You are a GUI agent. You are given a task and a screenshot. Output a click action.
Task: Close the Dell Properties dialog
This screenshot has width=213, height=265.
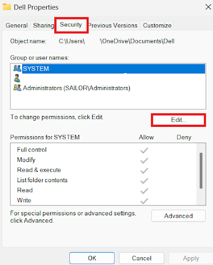[208, 7]
